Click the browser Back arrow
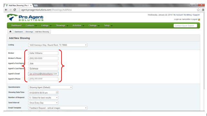The image size is (207, 116). click(x=6, y=10)
